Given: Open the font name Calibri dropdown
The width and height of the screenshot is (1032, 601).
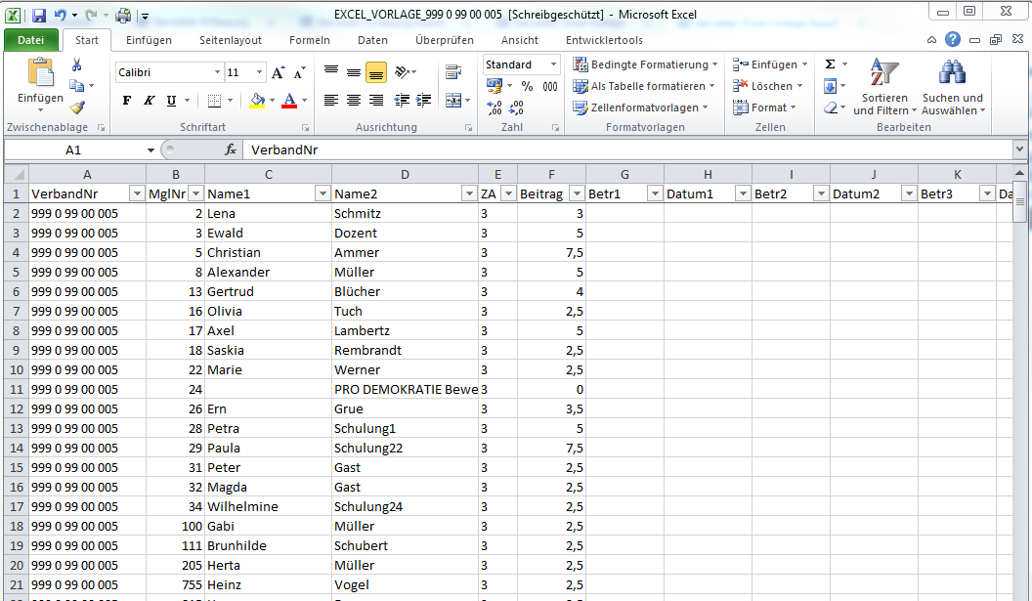Looking at the screenshot, I should (x=217, y=73).
